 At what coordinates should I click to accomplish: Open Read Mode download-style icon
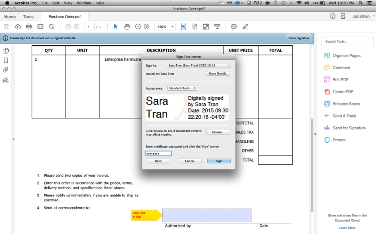coord(217,27)
